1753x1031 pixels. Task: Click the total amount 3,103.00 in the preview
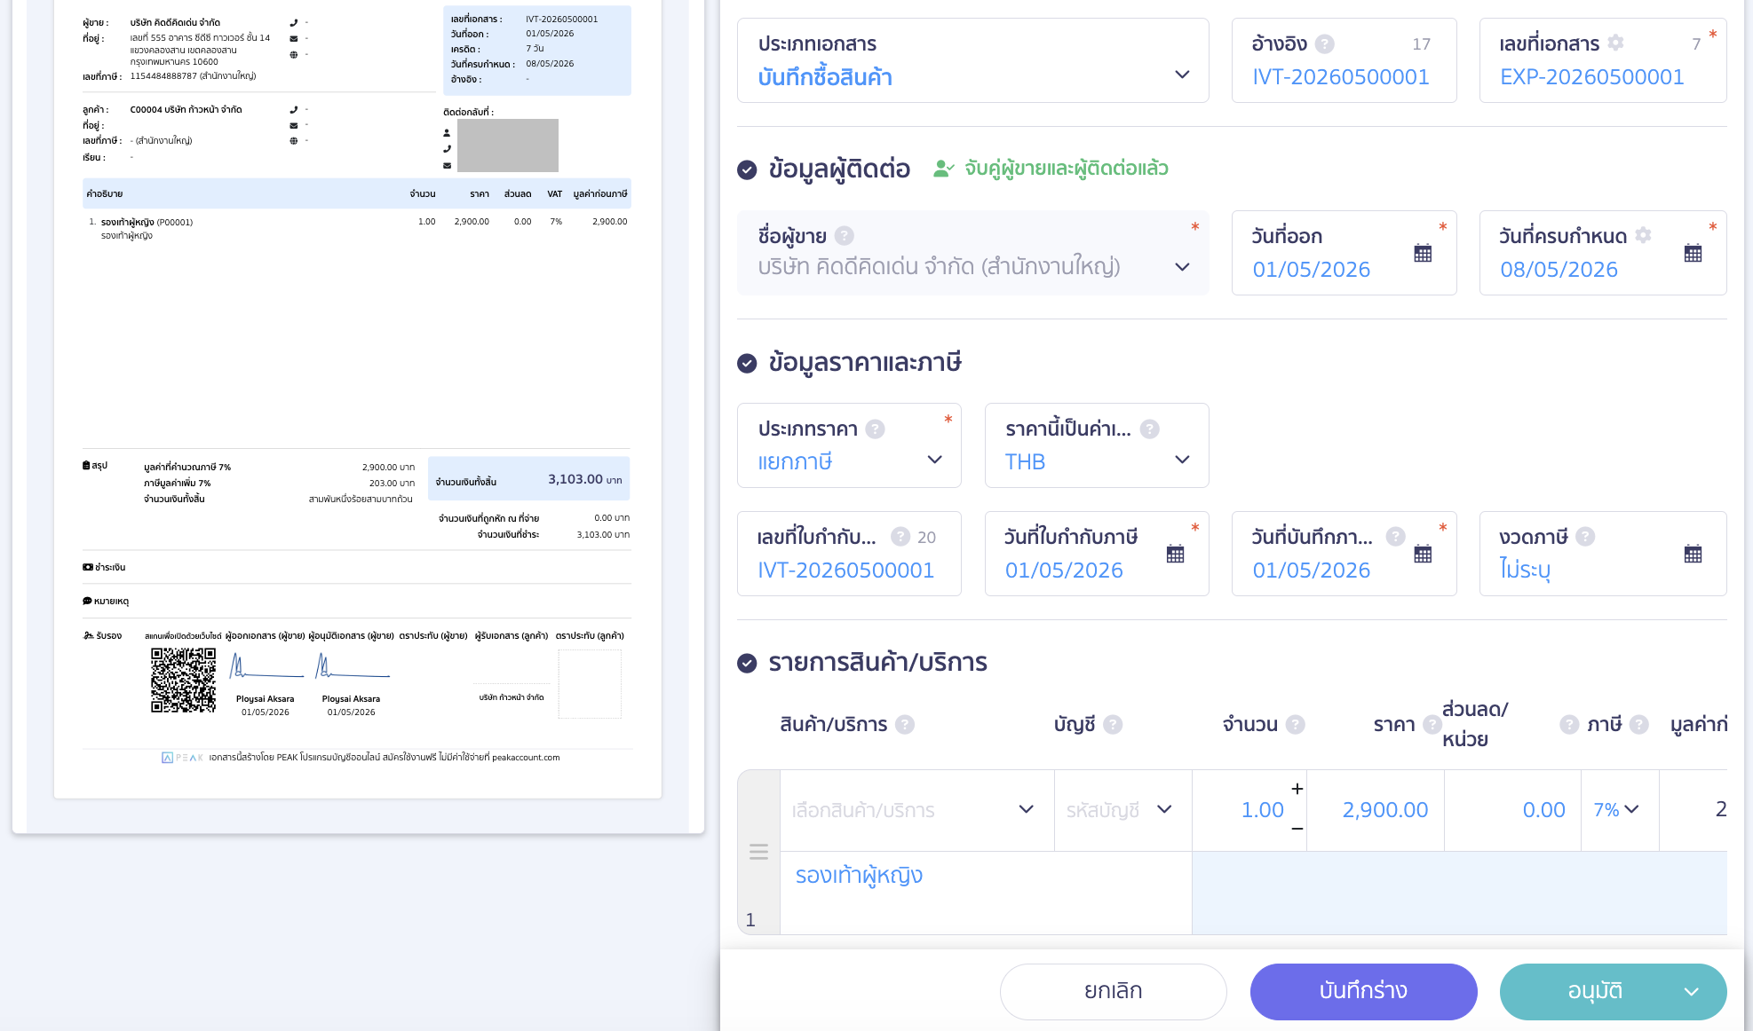[575, 479]
